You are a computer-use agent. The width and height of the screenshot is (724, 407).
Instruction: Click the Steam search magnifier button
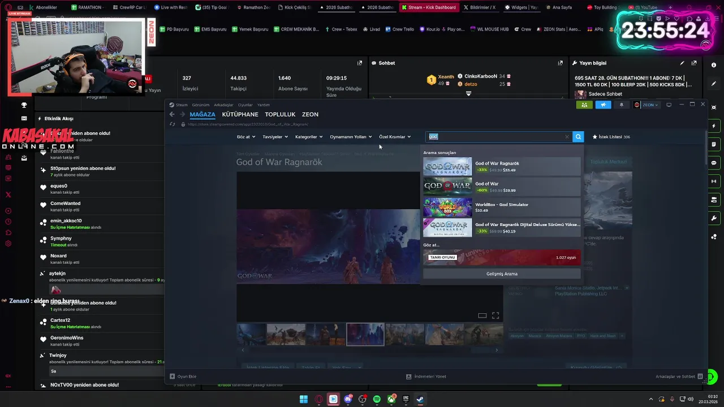(578, 137)
